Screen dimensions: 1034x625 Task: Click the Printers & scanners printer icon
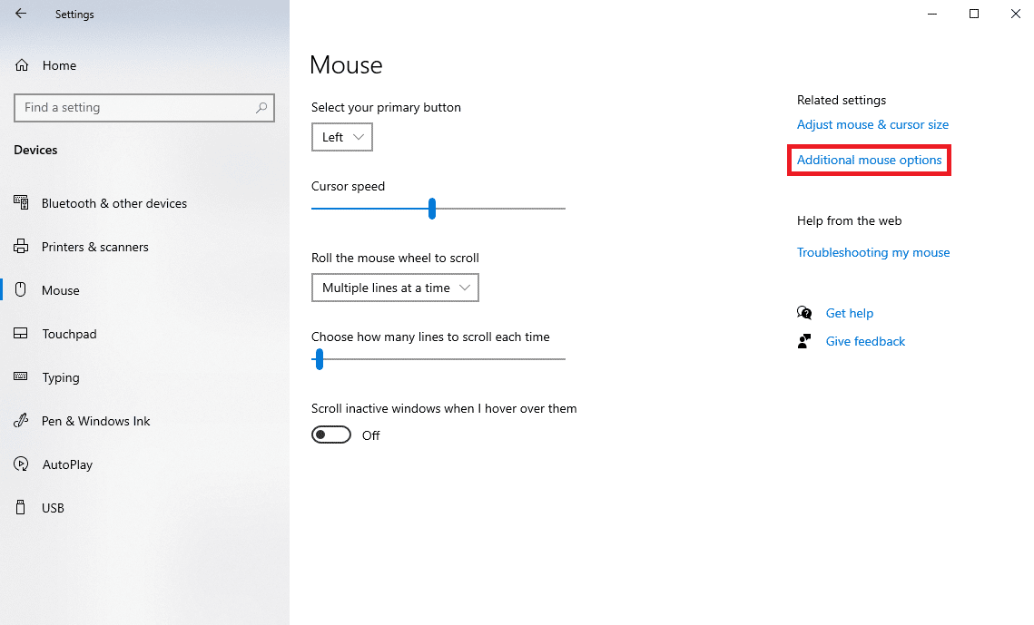21,247
